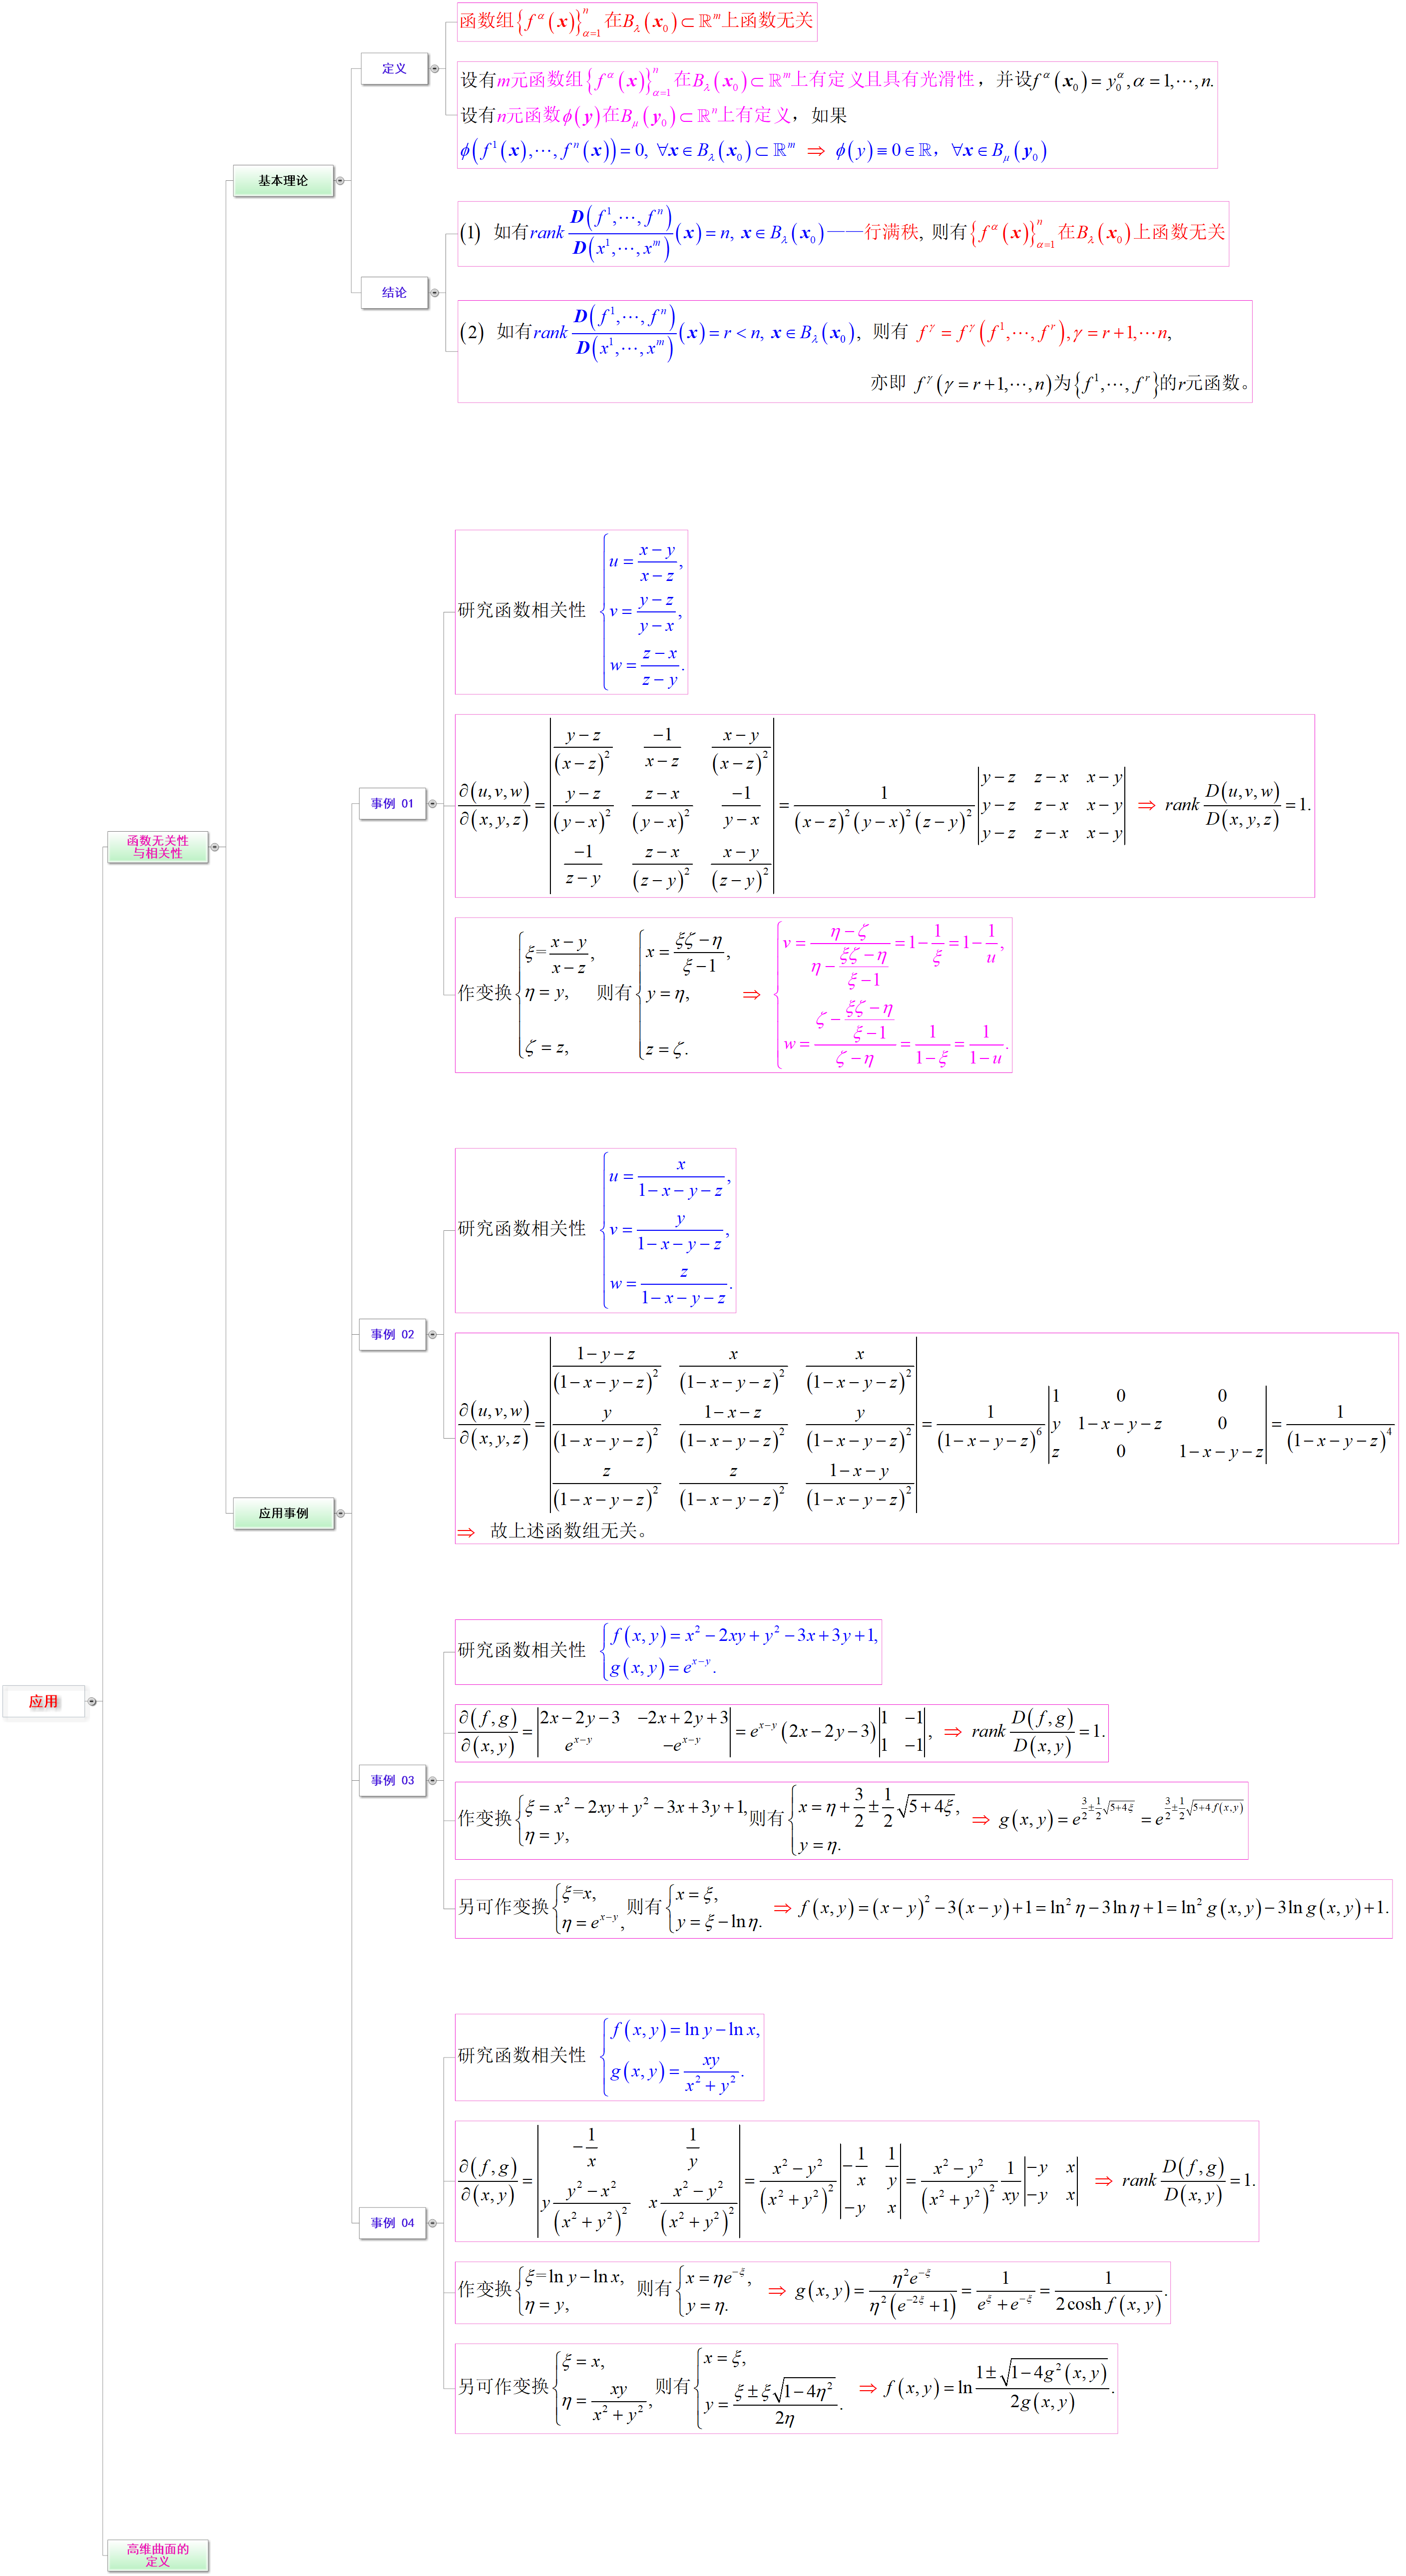Collapse the 事例 01 expander circle
The height and width of the screenshot is (2576, 1406).
pyautogui.click(x=432, y=803)
